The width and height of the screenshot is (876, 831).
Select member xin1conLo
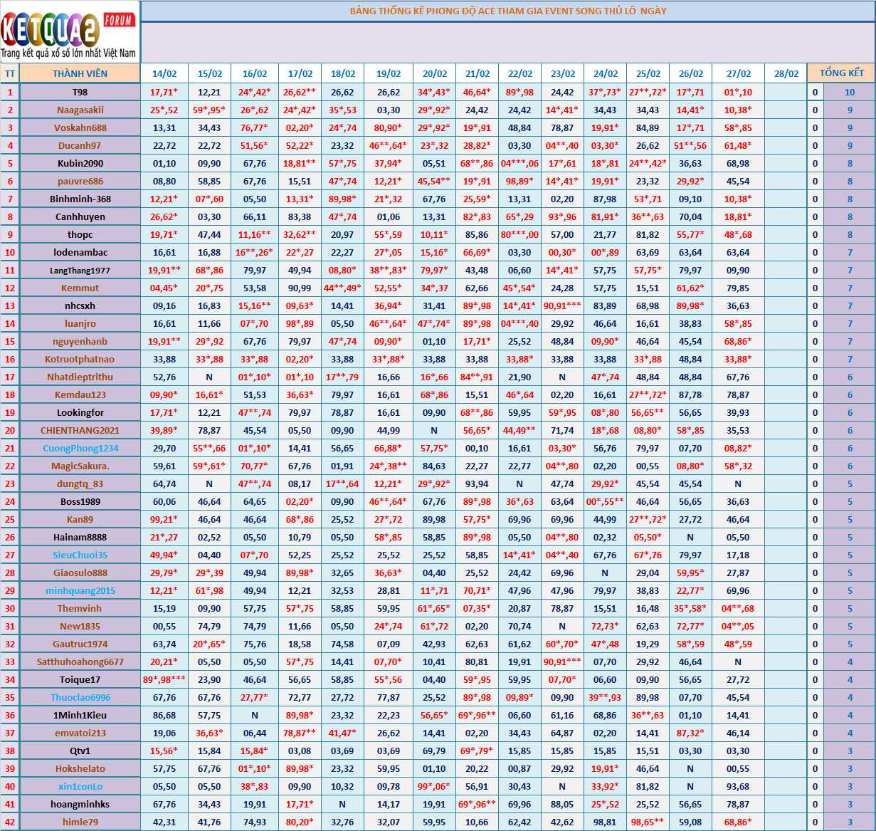click(80, 786)
